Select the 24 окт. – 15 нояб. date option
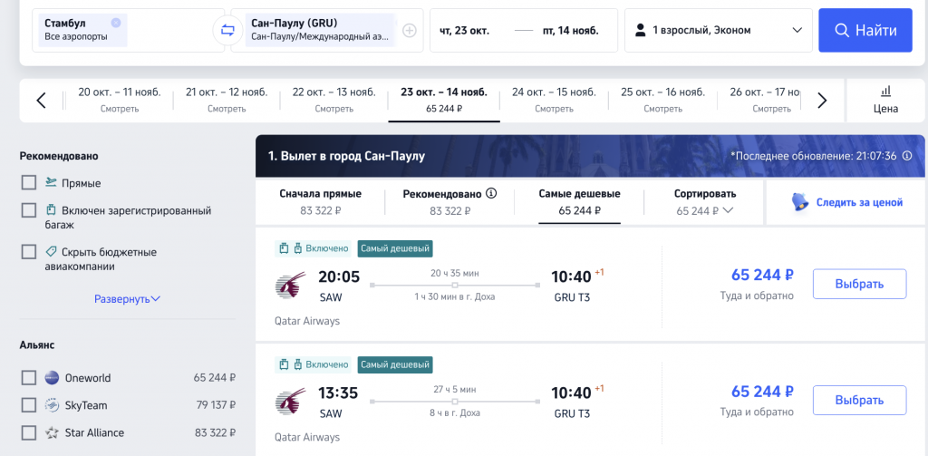 pos(554,100)
